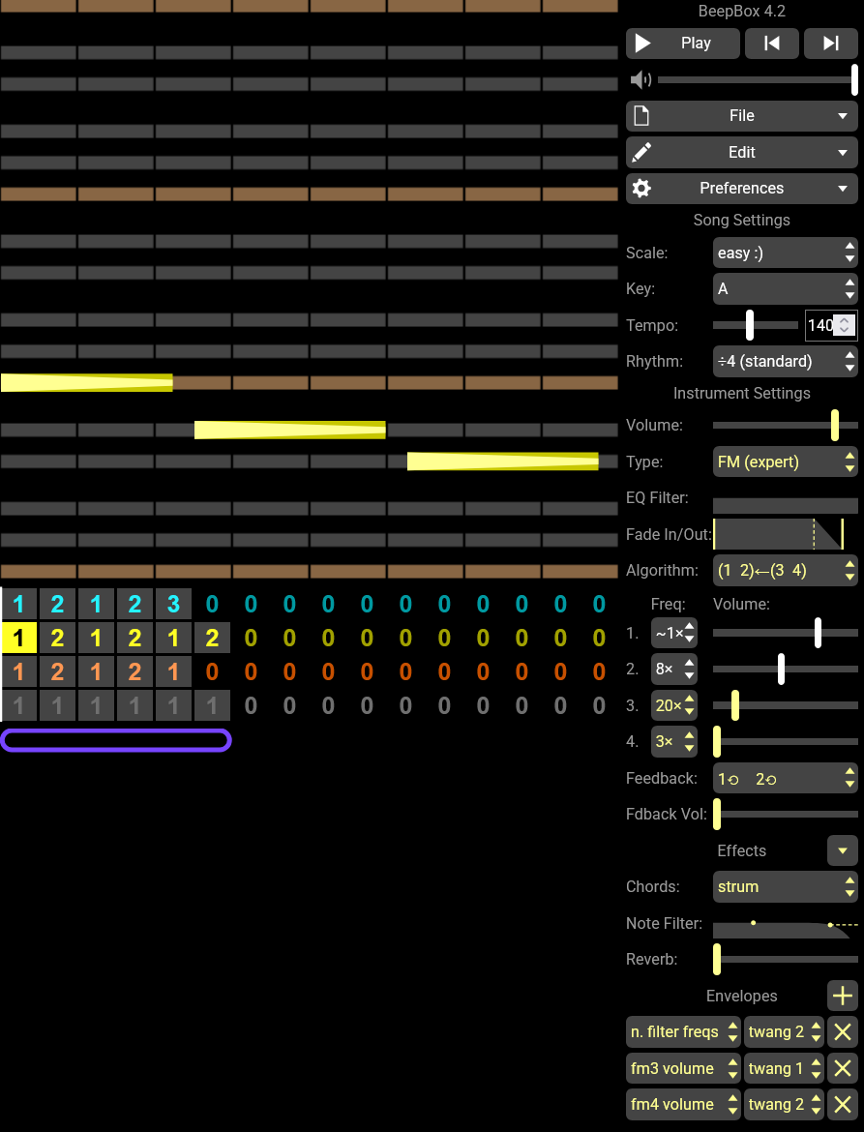Image resolution: width=864 pixels, height=1132 pixels.
Task: Select yellow channel pattern 2 in bar six
Action: point(212,639)
